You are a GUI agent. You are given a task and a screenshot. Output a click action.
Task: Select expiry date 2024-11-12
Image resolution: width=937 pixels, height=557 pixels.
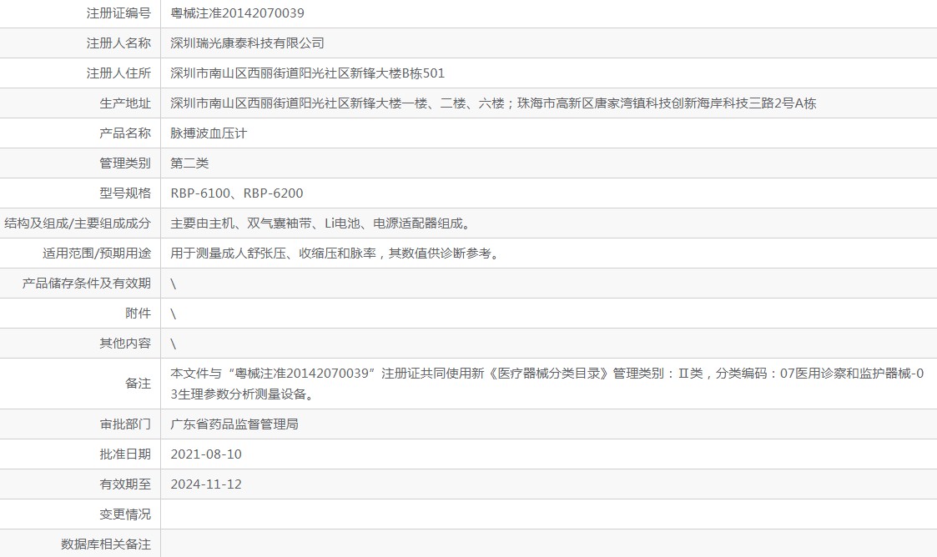206,484
